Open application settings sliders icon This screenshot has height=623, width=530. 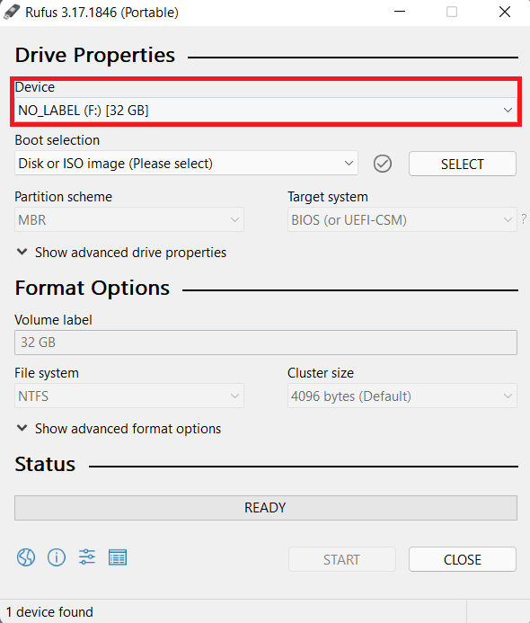[87, 557]
